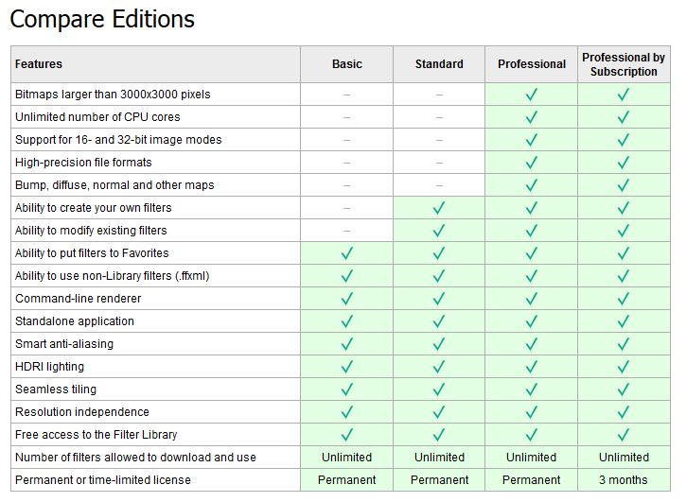Click the Basic checkmark for Seamless tiling
The height and width of the screenshot is (502, 686).
346,389
